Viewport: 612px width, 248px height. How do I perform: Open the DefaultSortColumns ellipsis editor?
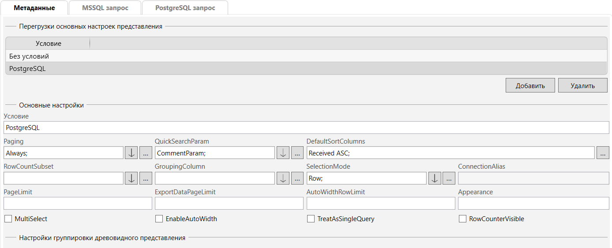coord(603,153)
